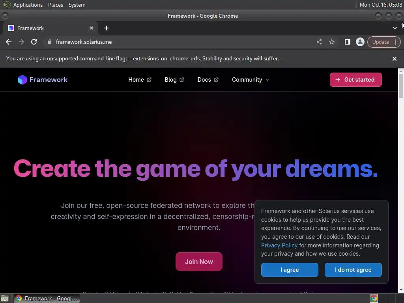Click the address bar URL field

tap(180, 42)
